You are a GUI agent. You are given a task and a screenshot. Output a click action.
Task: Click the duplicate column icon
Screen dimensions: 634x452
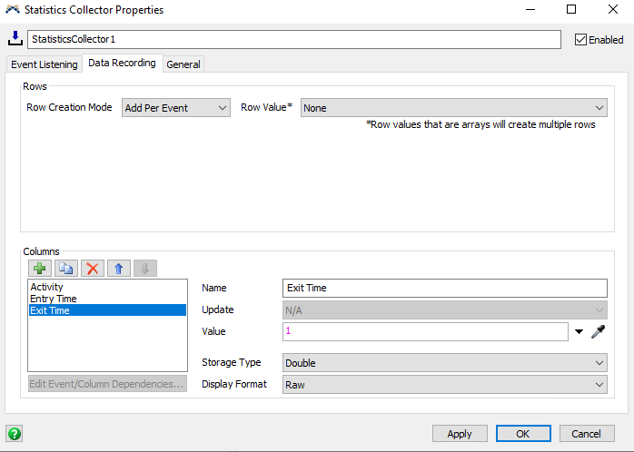coord(66,268)
